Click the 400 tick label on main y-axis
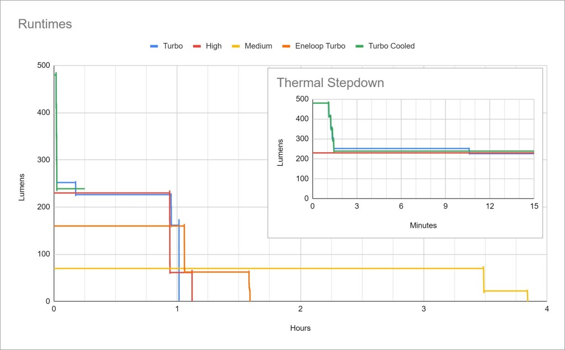This screenshot has height=350, width=565. 42,112
